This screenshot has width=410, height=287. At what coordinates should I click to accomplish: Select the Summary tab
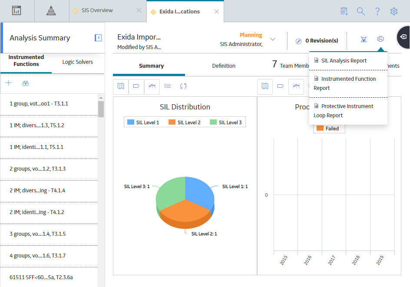tap(151, 66)
